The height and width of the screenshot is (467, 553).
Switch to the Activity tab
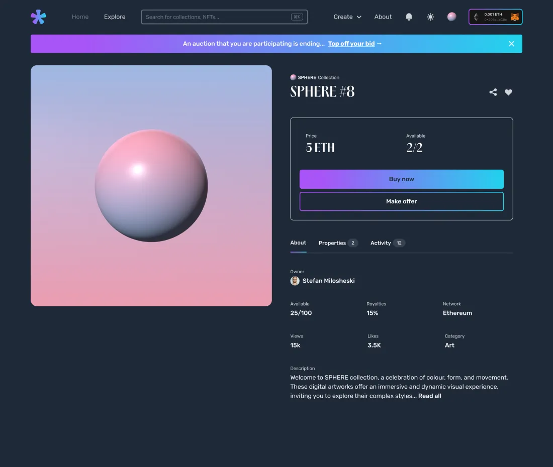coord(388,243)
